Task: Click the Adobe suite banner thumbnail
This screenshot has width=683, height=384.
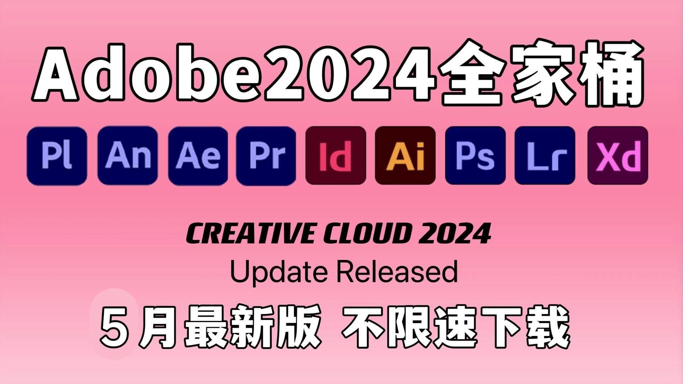Action: 341,192
